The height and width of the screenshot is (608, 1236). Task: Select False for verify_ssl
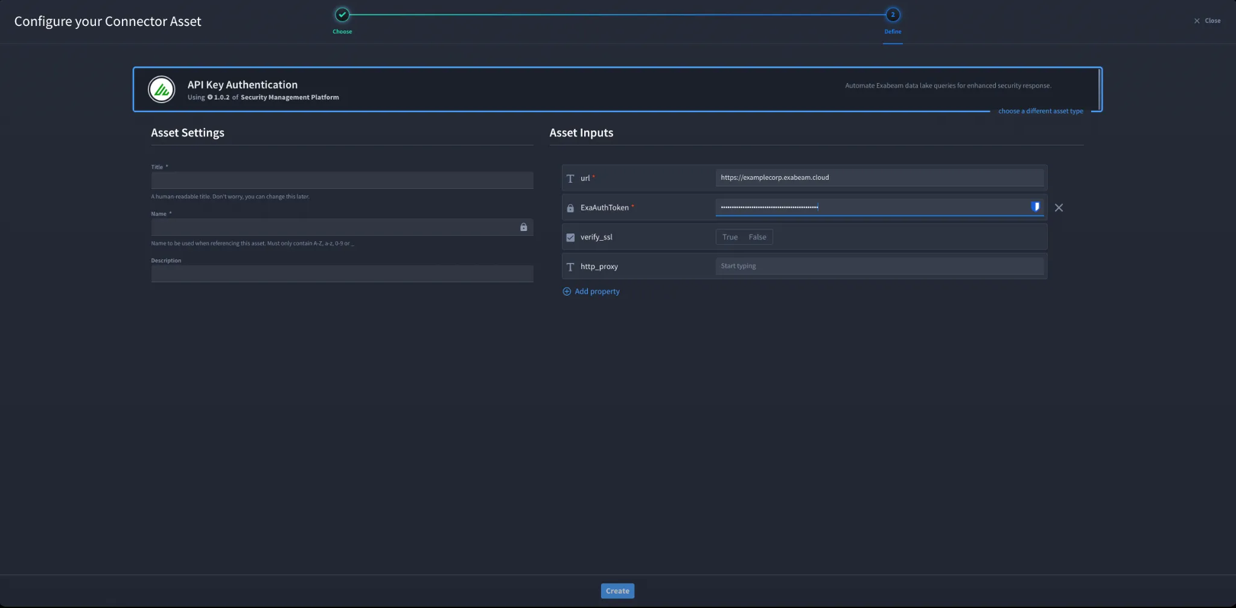tap(757, 237)
